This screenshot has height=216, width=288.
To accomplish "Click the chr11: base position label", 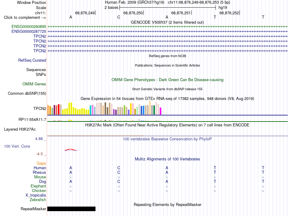I will pyautogui.click(x=41, y=13).
